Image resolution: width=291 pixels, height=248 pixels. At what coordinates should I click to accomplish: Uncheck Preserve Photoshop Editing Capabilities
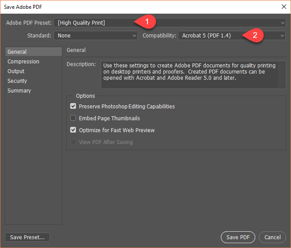tap(73, 106)
